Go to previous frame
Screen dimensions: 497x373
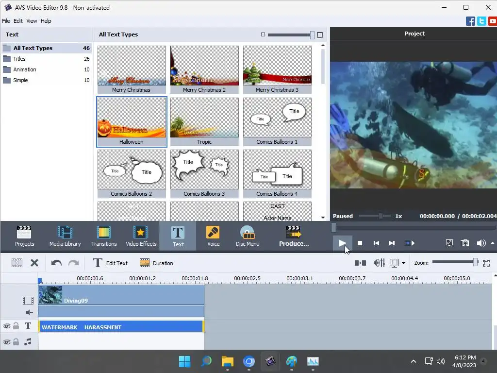tap(376, 243)
